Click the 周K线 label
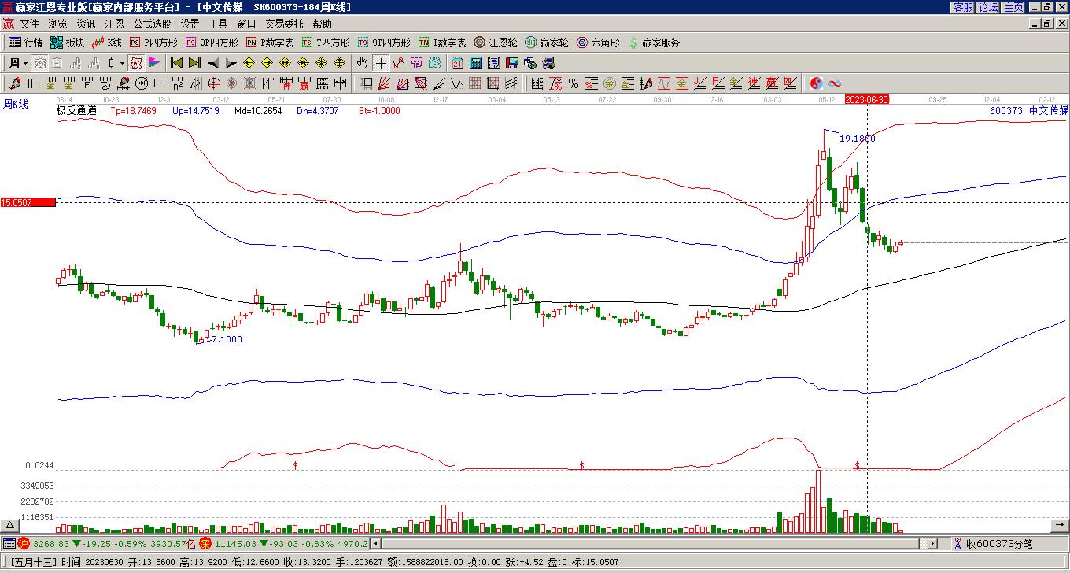This screenshot has width=1070, height=573. 16,104
